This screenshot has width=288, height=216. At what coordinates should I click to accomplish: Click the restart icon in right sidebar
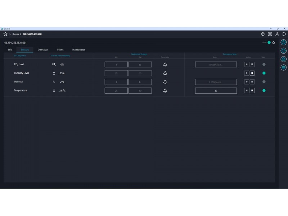coord(283,51)
